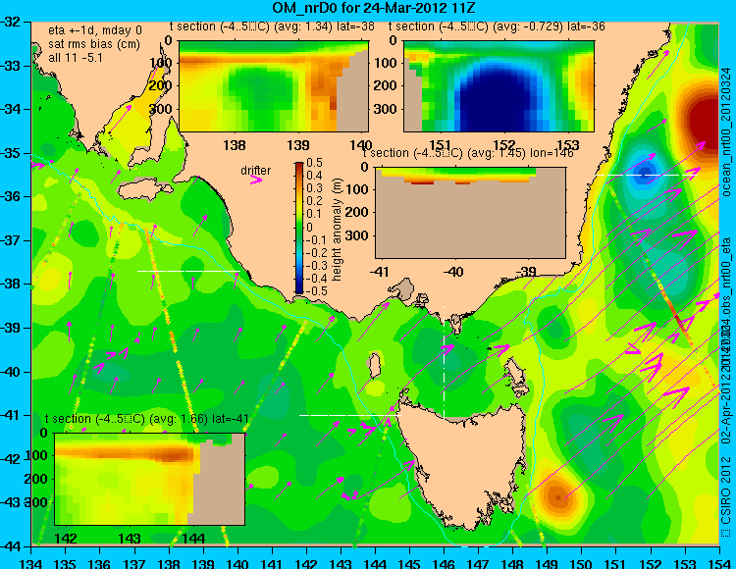Select the temperature section inset for lat=-36
Viewport: 736px width, 569px height.
tap(499, 86)
